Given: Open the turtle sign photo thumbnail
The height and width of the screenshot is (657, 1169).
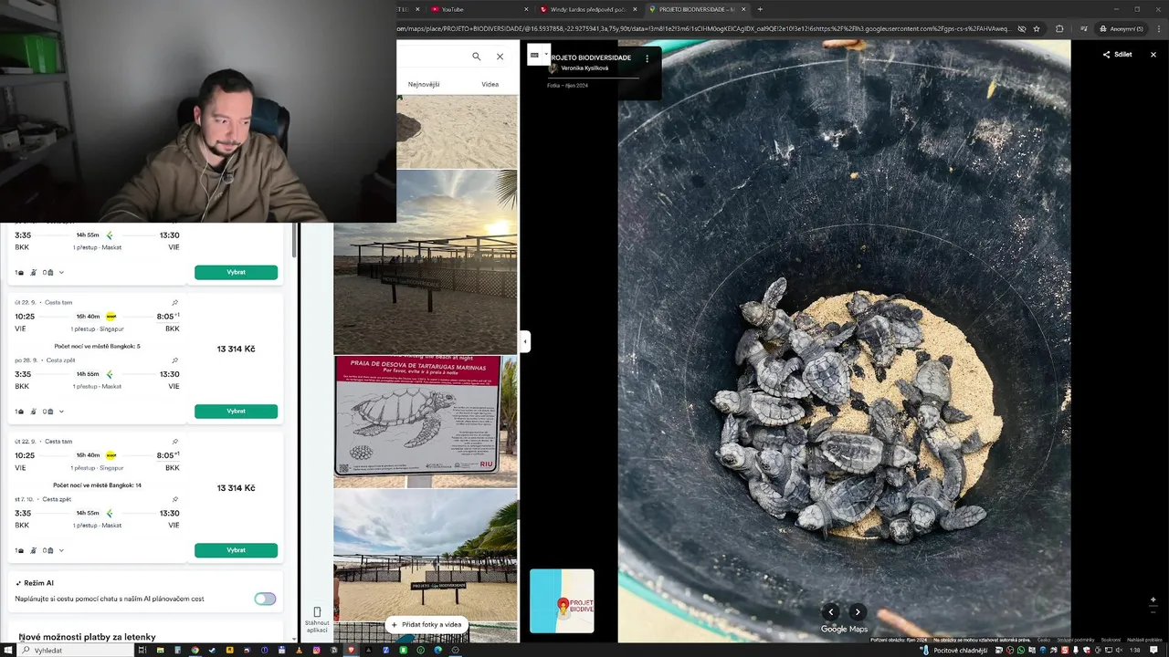Looking at the screenshot, I should pos(425,422).
